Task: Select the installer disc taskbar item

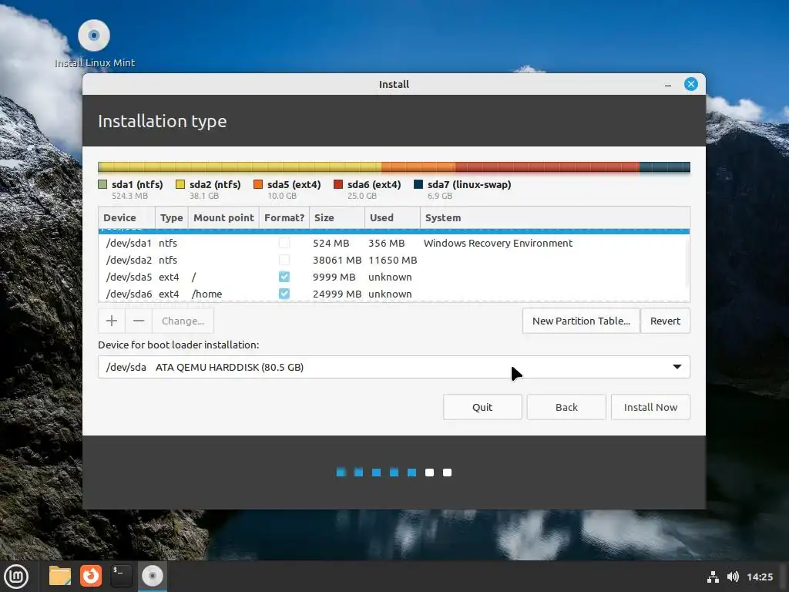Action: click(x=152, y=576)
